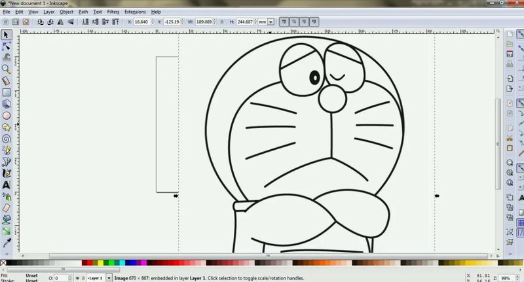Image resolution: width=524 pixels, height=282 pixels.
Task: Click Open folder icon in right toolbar
Action: [510, 44]
